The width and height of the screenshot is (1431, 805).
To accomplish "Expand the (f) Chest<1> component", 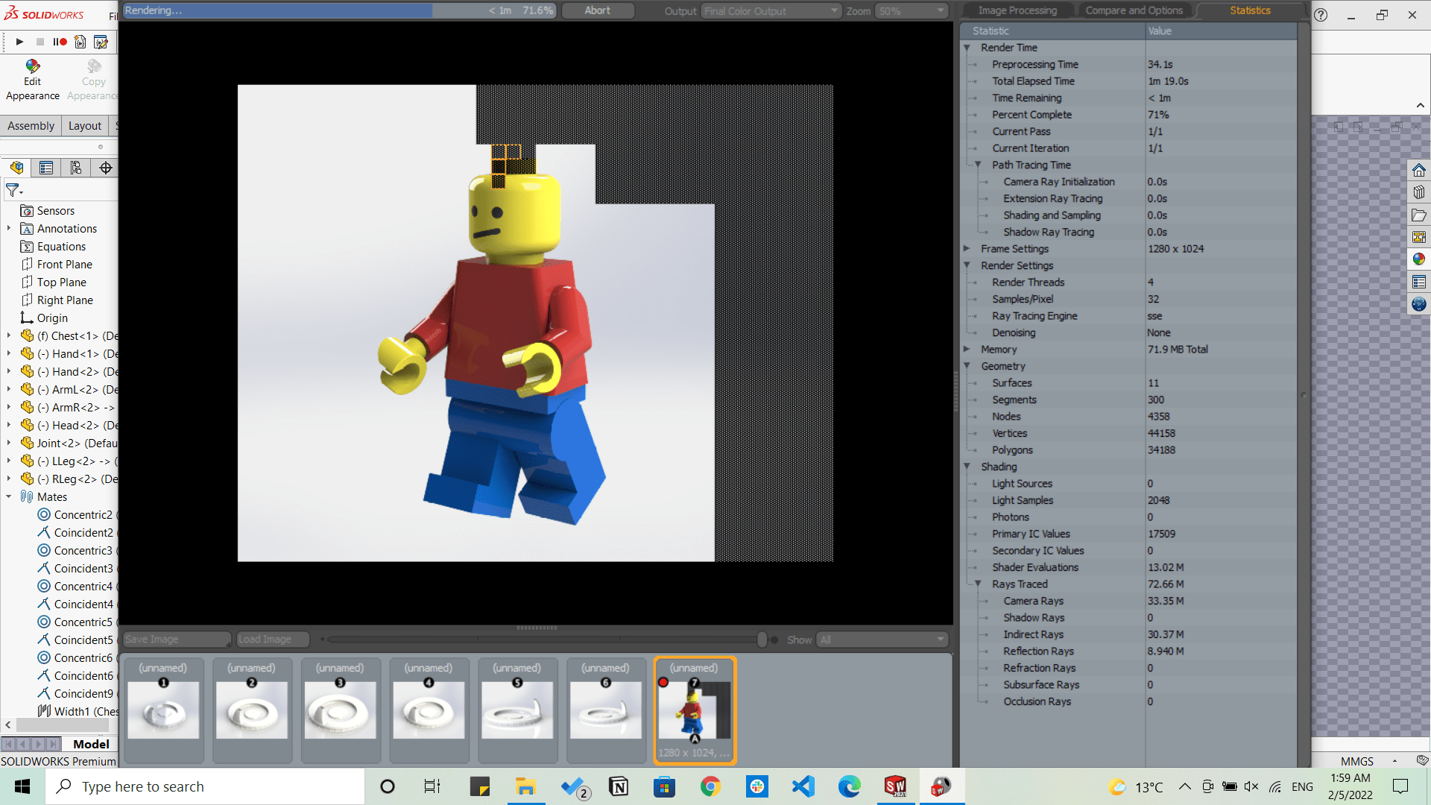I will pyautogui.click(x=9, y=336).
